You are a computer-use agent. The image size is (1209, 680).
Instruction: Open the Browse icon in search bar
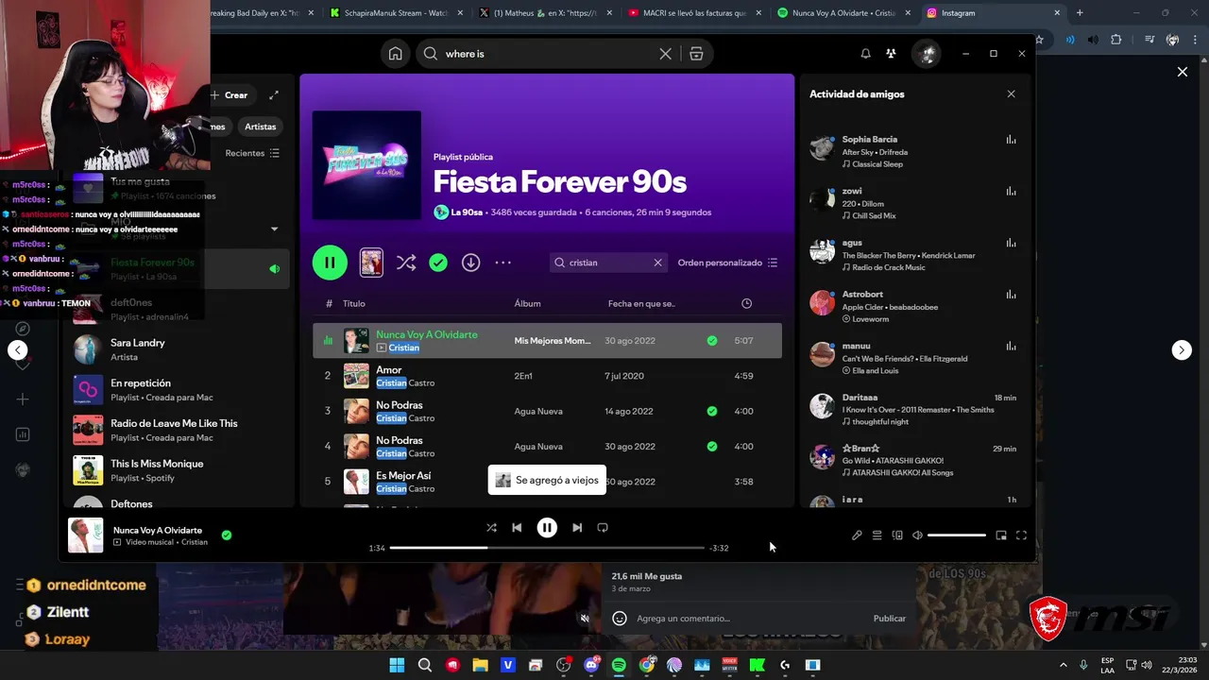[x=696, y=54]
